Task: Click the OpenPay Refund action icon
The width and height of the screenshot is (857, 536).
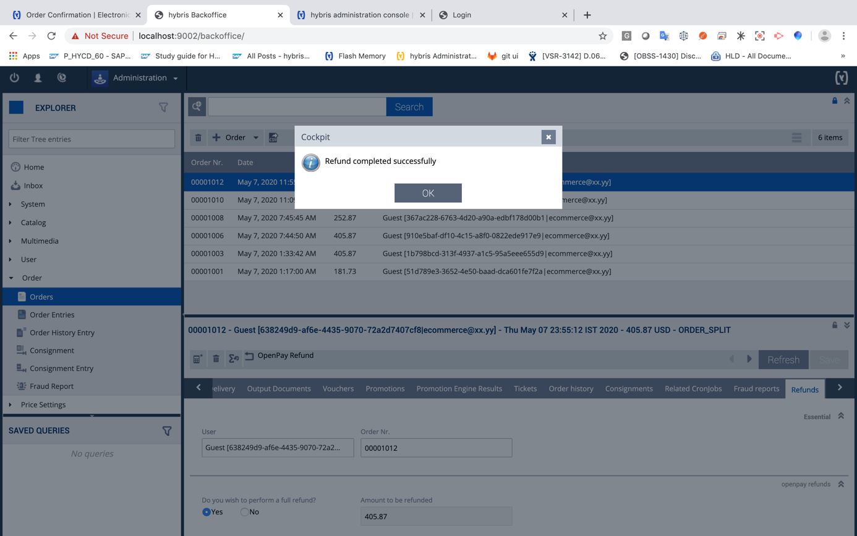Action: [x=249, y=356]
